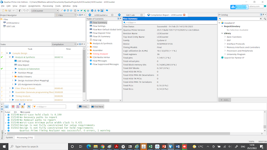Collapse the Library node in IP Catalog
267x150 pixels.
click(x=222, y=33)
